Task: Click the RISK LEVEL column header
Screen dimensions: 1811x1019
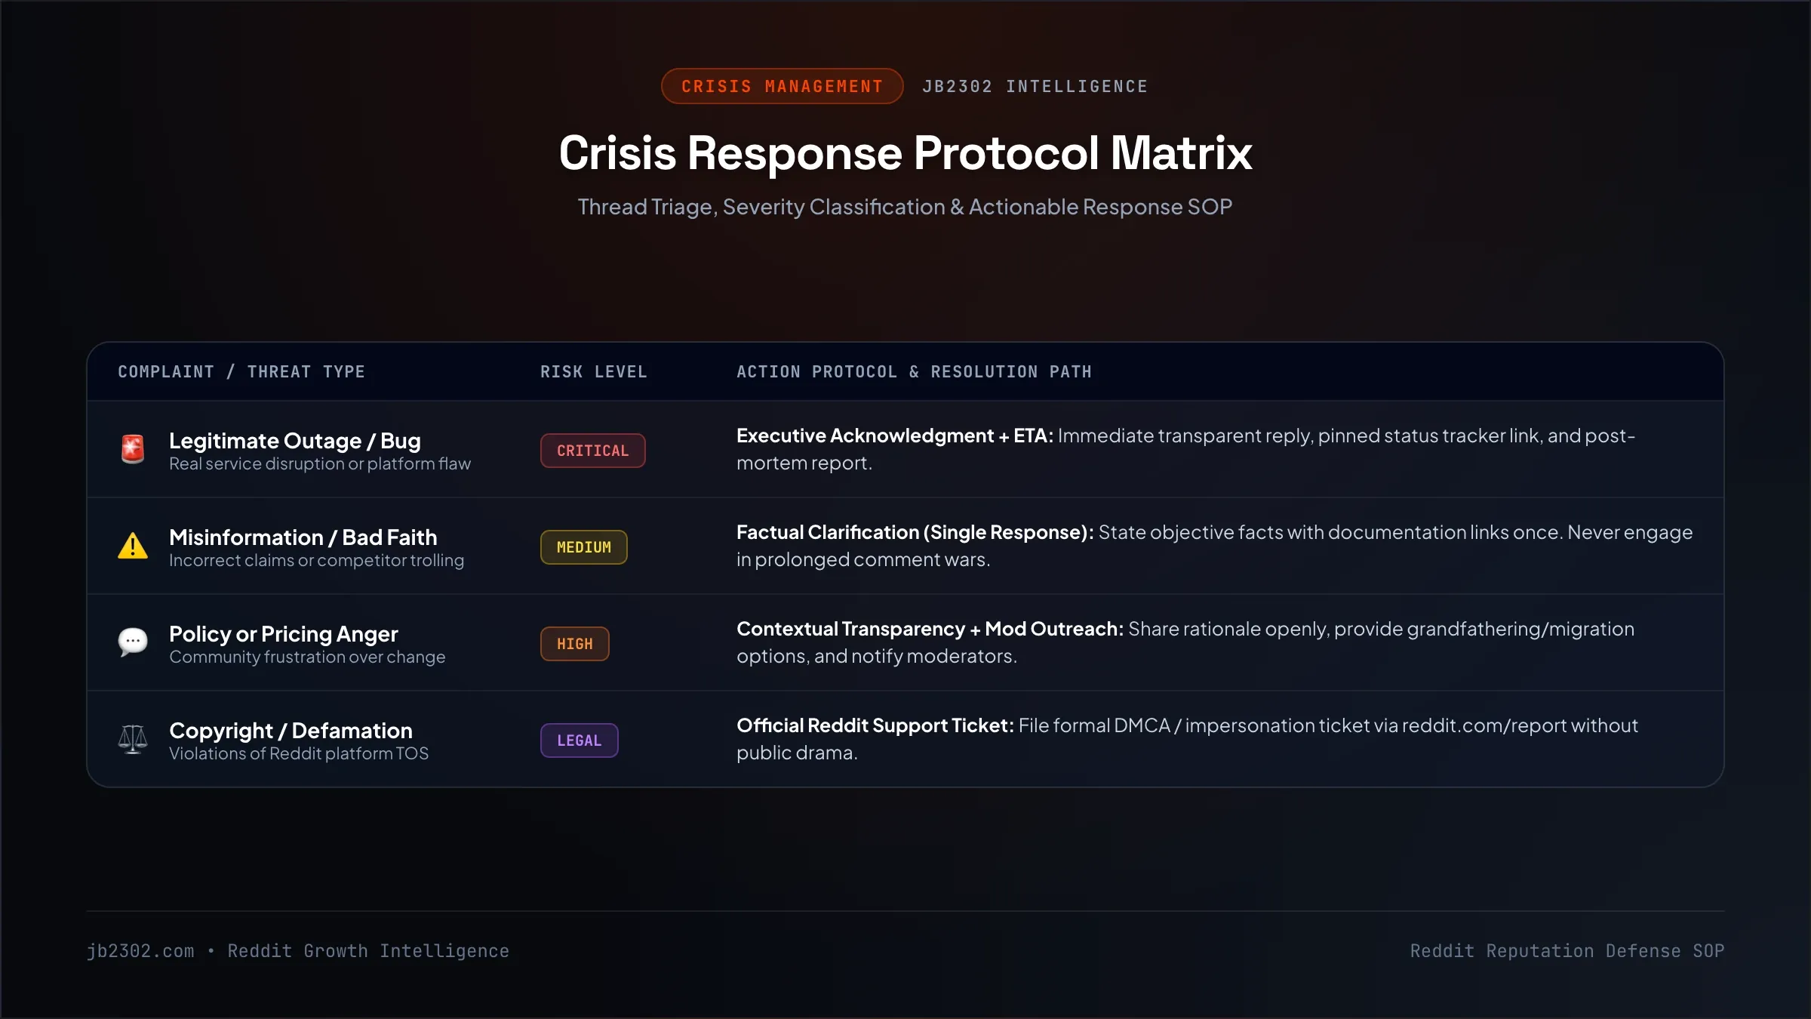Action: [x=594, y=371]
